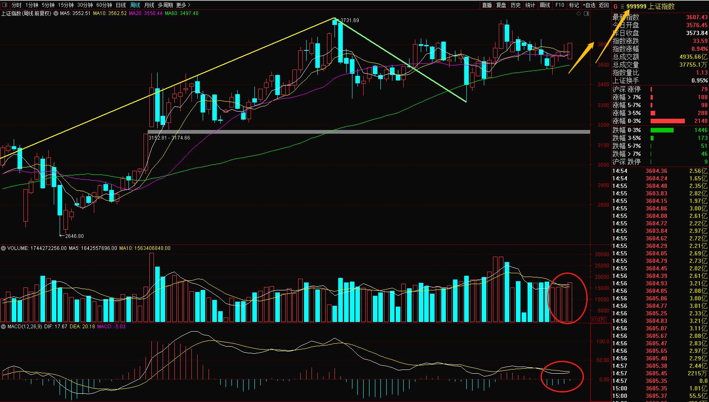Open F10 company info

[x=560, y=5]
